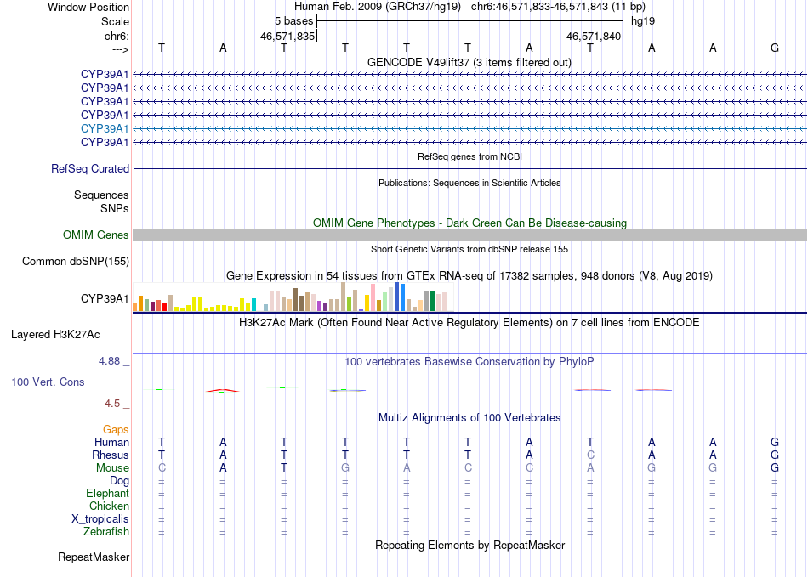The image size is (808, 577).
Task: Click the red PhyloP conservation peak
Action: pyautogui.click(x=222, y=391)
